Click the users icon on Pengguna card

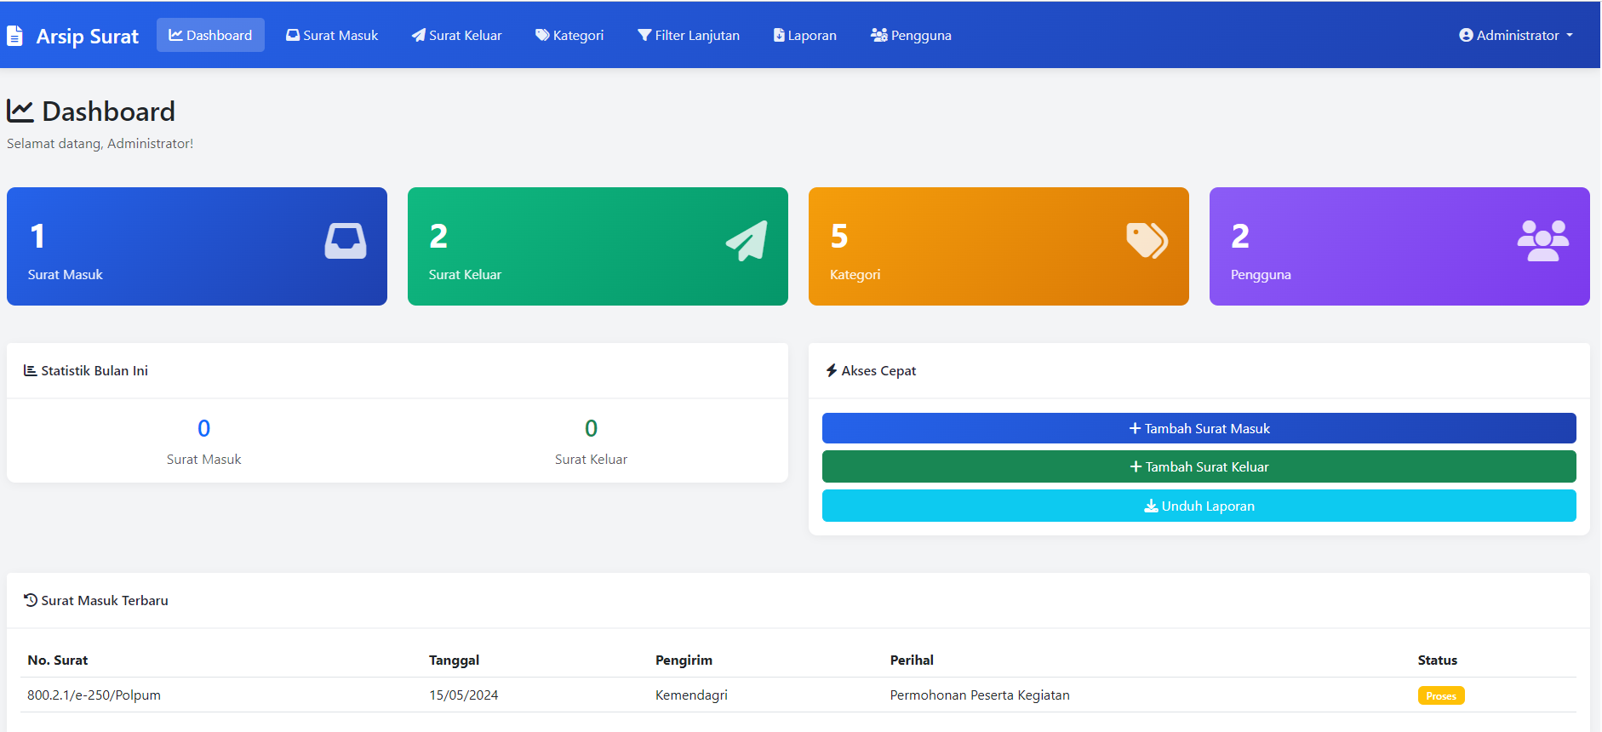click(1543, 241)
